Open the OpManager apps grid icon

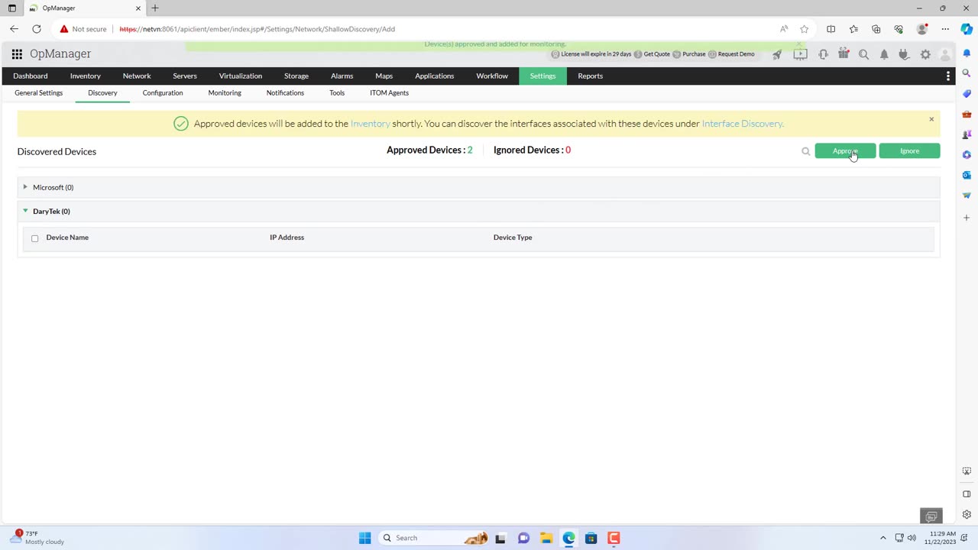(17, 54)
